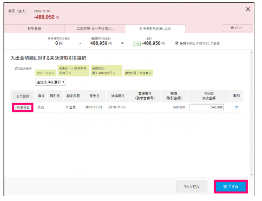Click the 今回の決済金額 input field

(207, 107)
